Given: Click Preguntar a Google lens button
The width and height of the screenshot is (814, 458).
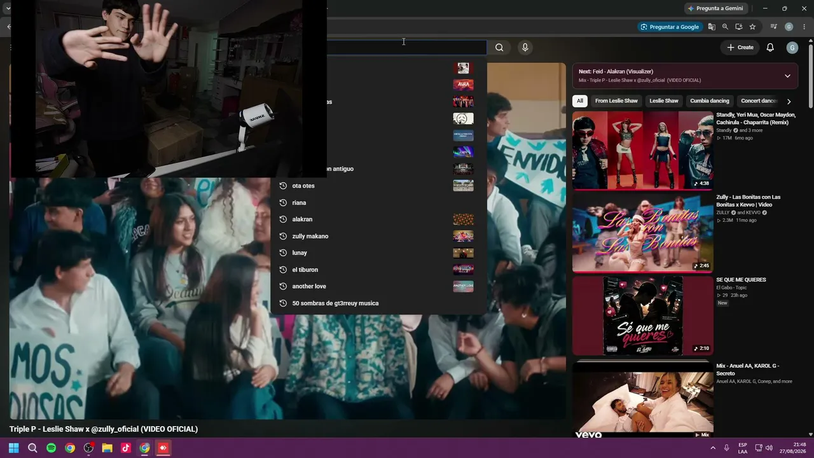Looking at the screenshot, I should coord(670,27).
